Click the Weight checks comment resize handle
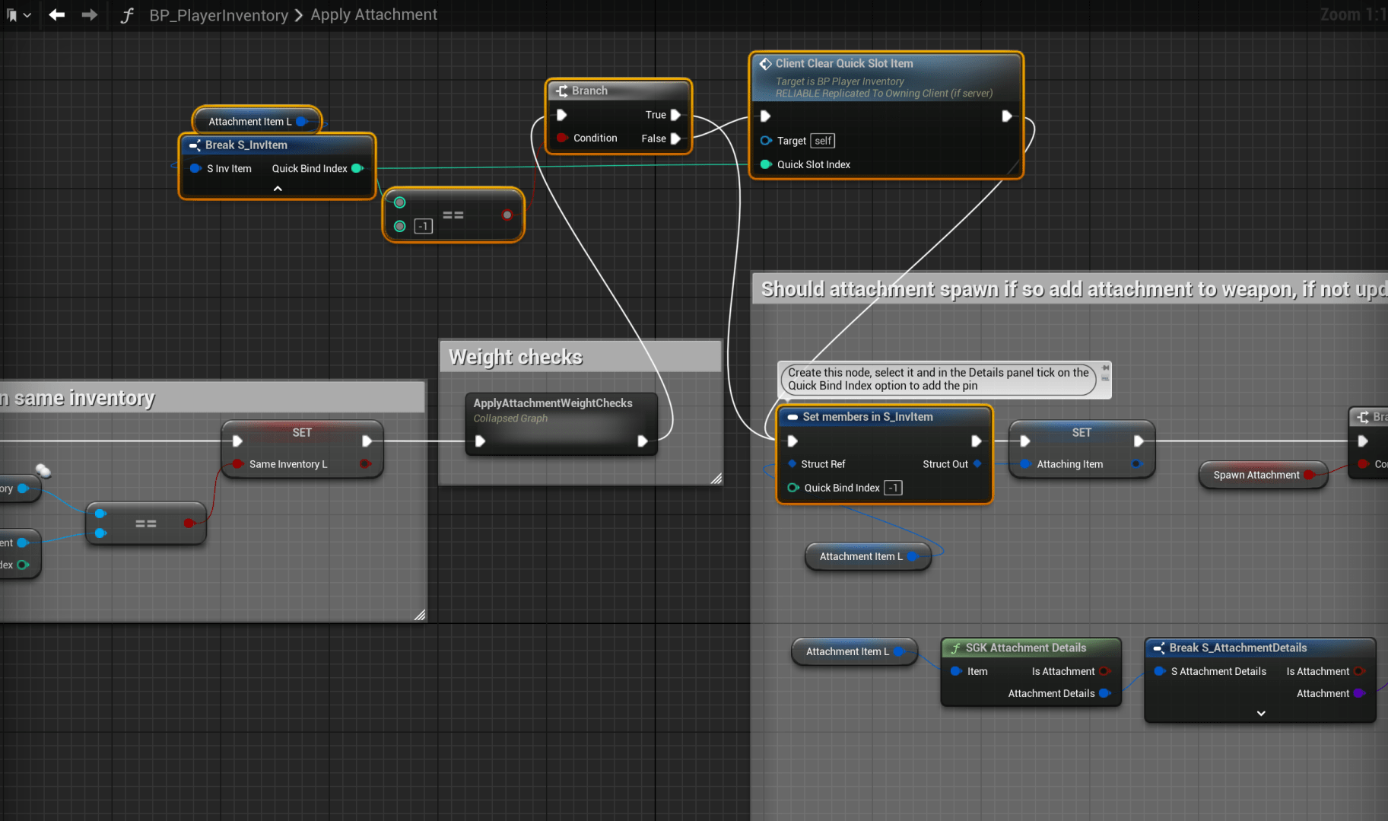The image size is (1388, 821). (x=716, y=479)
